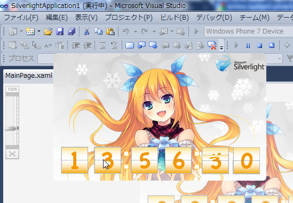The image size is (293, 203).
Task: Click the flip clock digit 6 tile
Action: click(x=178, y=160)
